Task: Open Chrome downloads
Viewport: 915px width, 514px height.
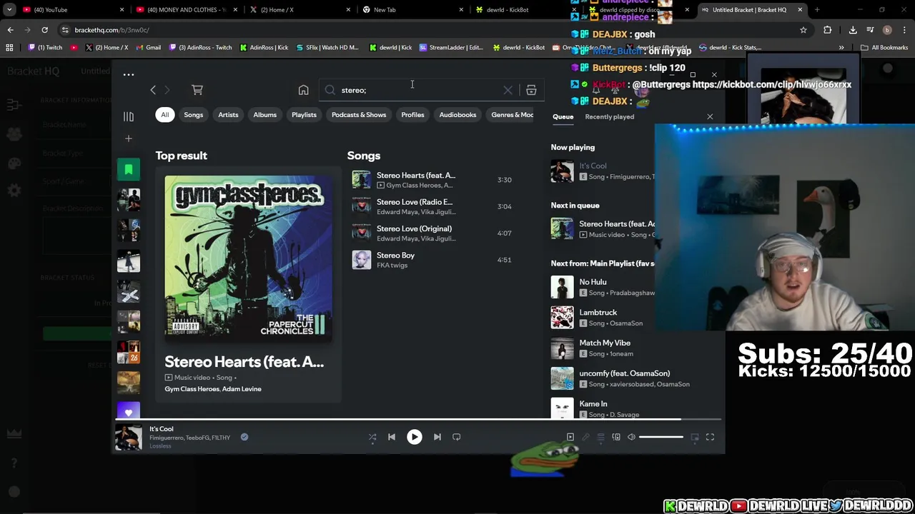Action: [853, 30]
